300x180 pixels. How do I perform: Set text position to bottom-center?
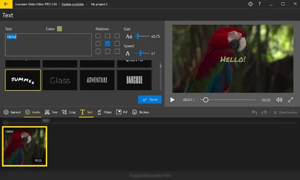(x=107, y=51)
